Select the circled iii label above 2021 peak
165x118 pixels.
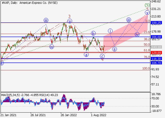pos(46,20)
